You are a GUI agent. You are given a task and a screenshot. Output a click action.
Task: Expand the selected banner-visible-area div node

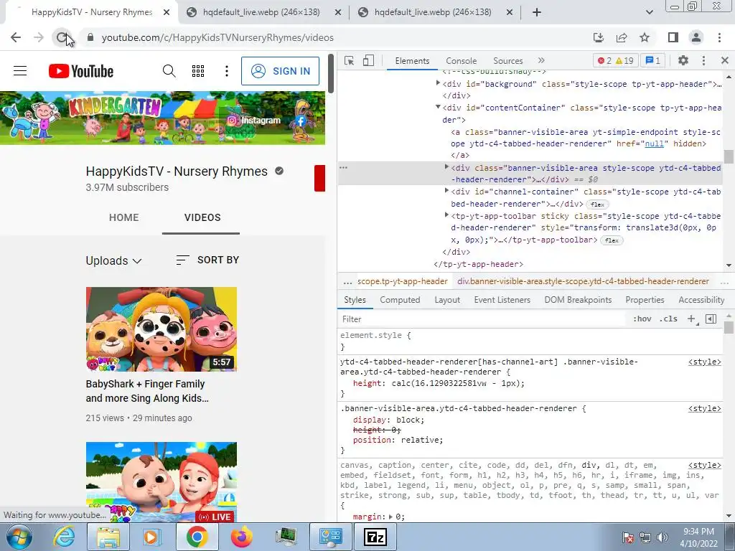click(x=446, y=166)
